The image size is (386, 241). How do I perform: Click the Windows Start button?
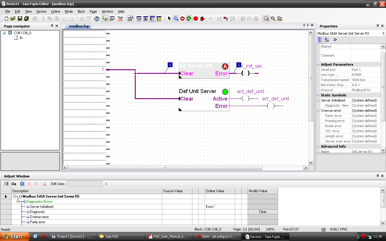(x=15, y=236)
